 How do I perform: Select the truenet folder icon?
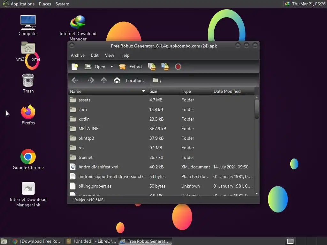[73, 157]
